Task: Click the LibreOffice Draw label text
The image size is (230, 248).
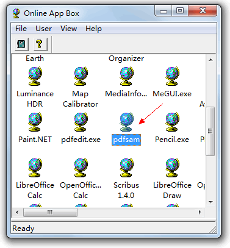Action: pos(172,190)
